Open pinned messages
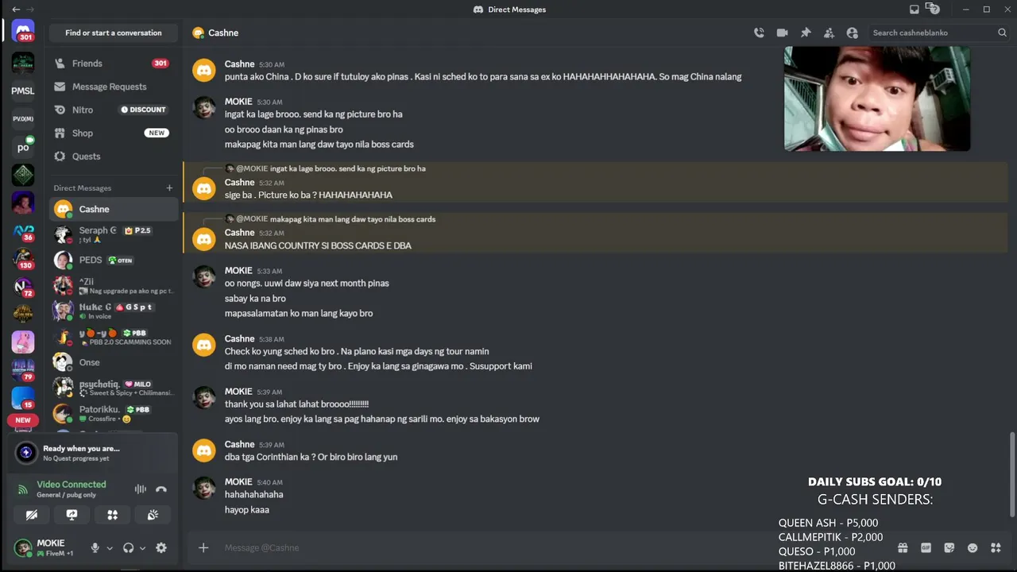Screen dimensions: 1017x572 click(x=806, y=33)
